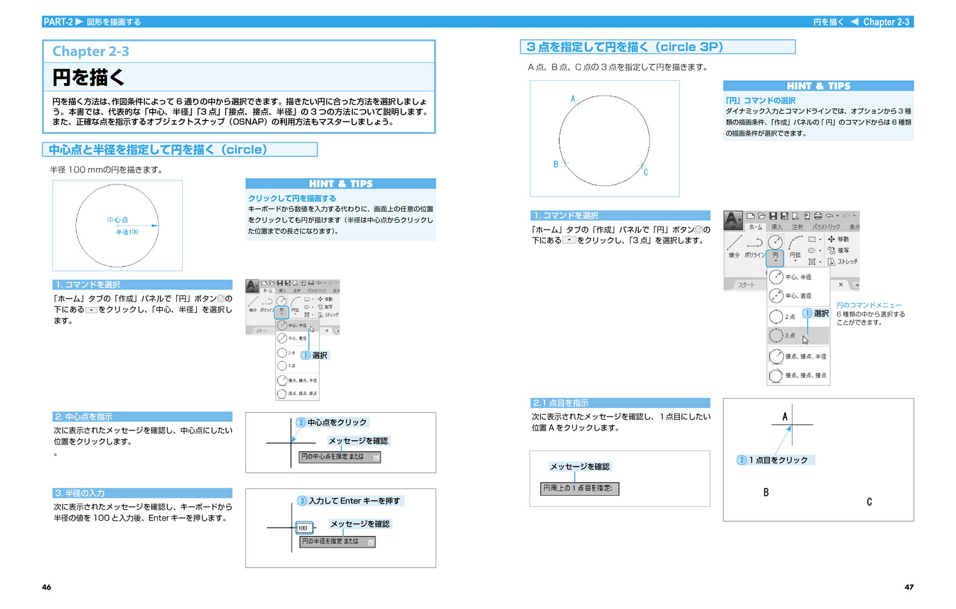Select the 線分 line tool on page 47
This screenshot has width=956, height=609.
(734, 245)
